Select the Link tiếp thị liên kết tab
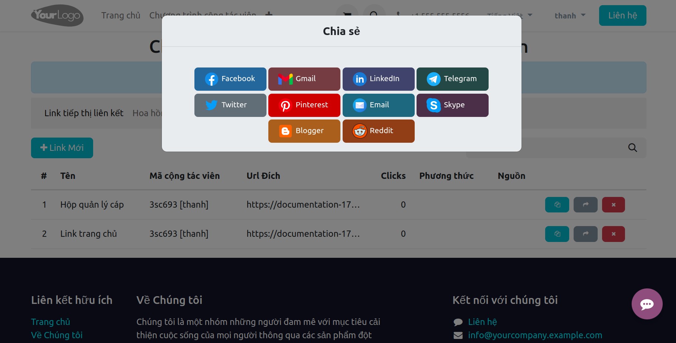Image resolution: width=676 pixels, height=343 pixels. pyautogui.click(x=84, y=113)
